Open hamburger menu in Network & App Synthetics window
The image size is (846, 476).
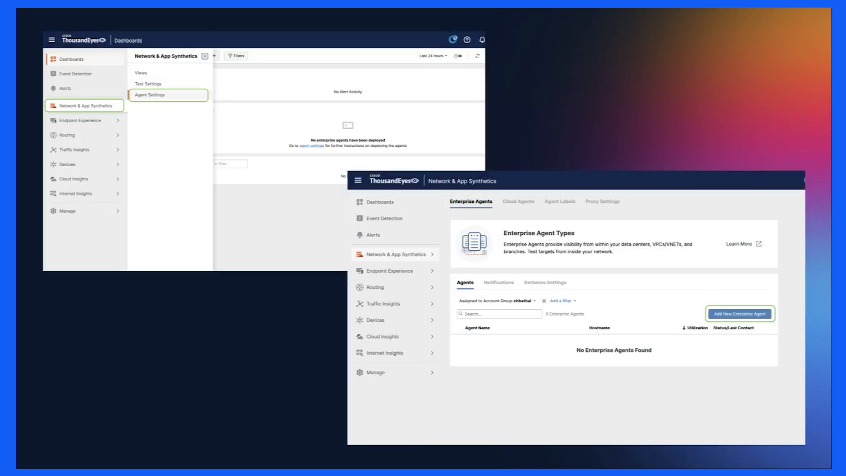[358, 180]
